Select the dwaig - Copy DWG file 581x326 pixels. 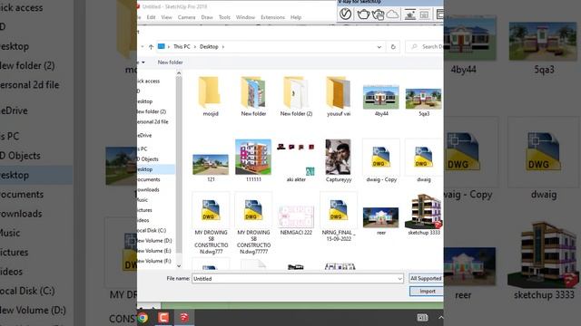(x=381, y=161)
